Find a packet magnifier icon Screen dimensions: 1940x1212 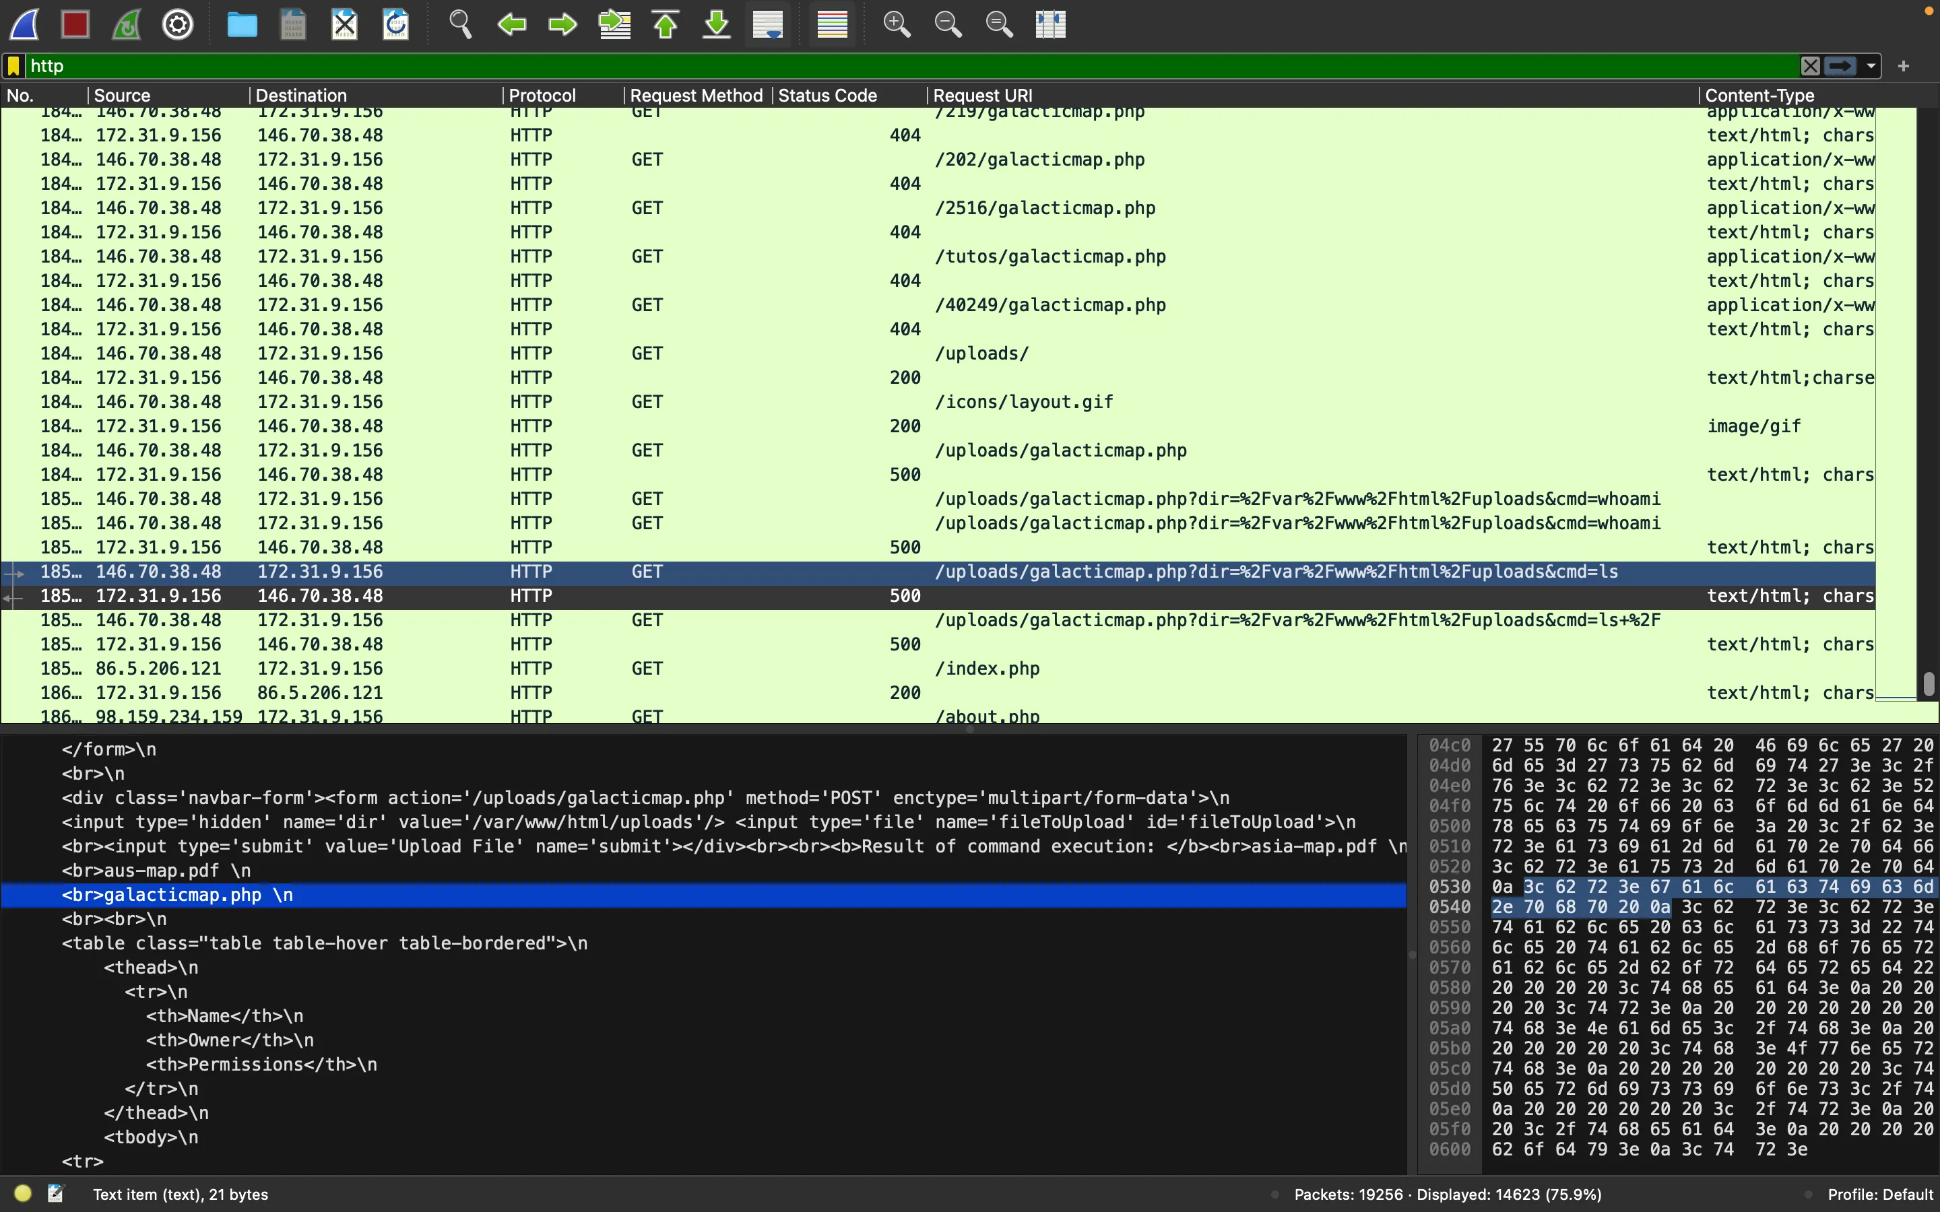460,24
